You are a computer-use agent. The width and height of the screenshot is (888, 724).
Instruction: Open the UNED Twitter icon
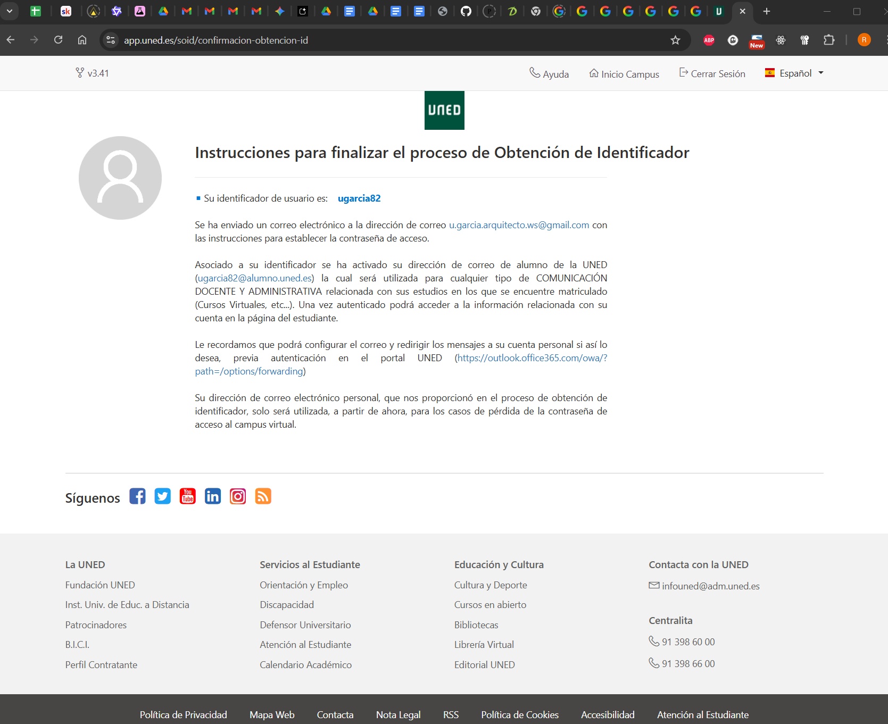click(x=162, y=496)
